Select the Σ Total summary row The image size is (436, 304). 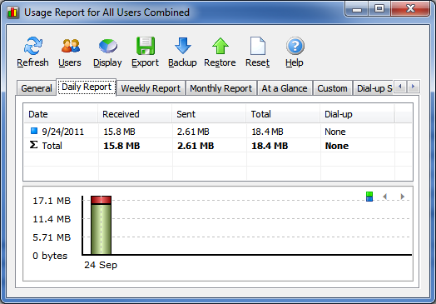point(218,146)
